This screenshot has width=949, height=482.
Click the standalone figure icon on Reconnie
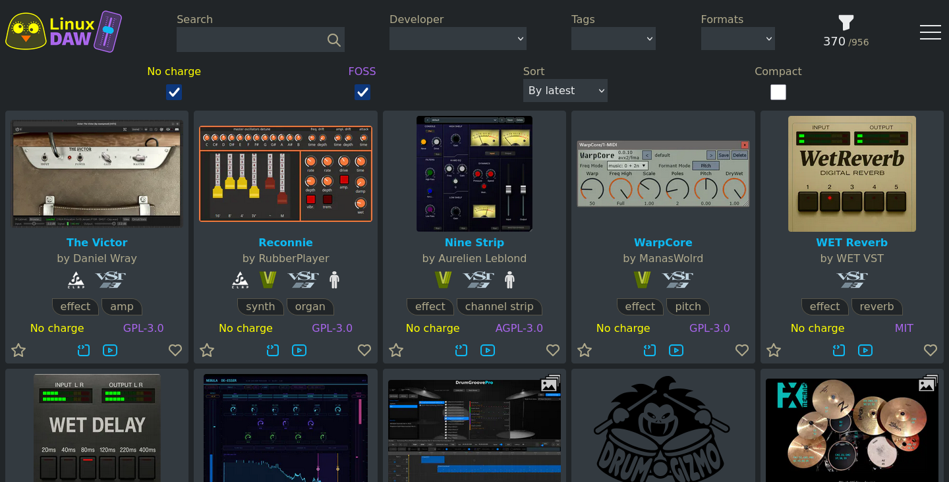pos(334,280)
